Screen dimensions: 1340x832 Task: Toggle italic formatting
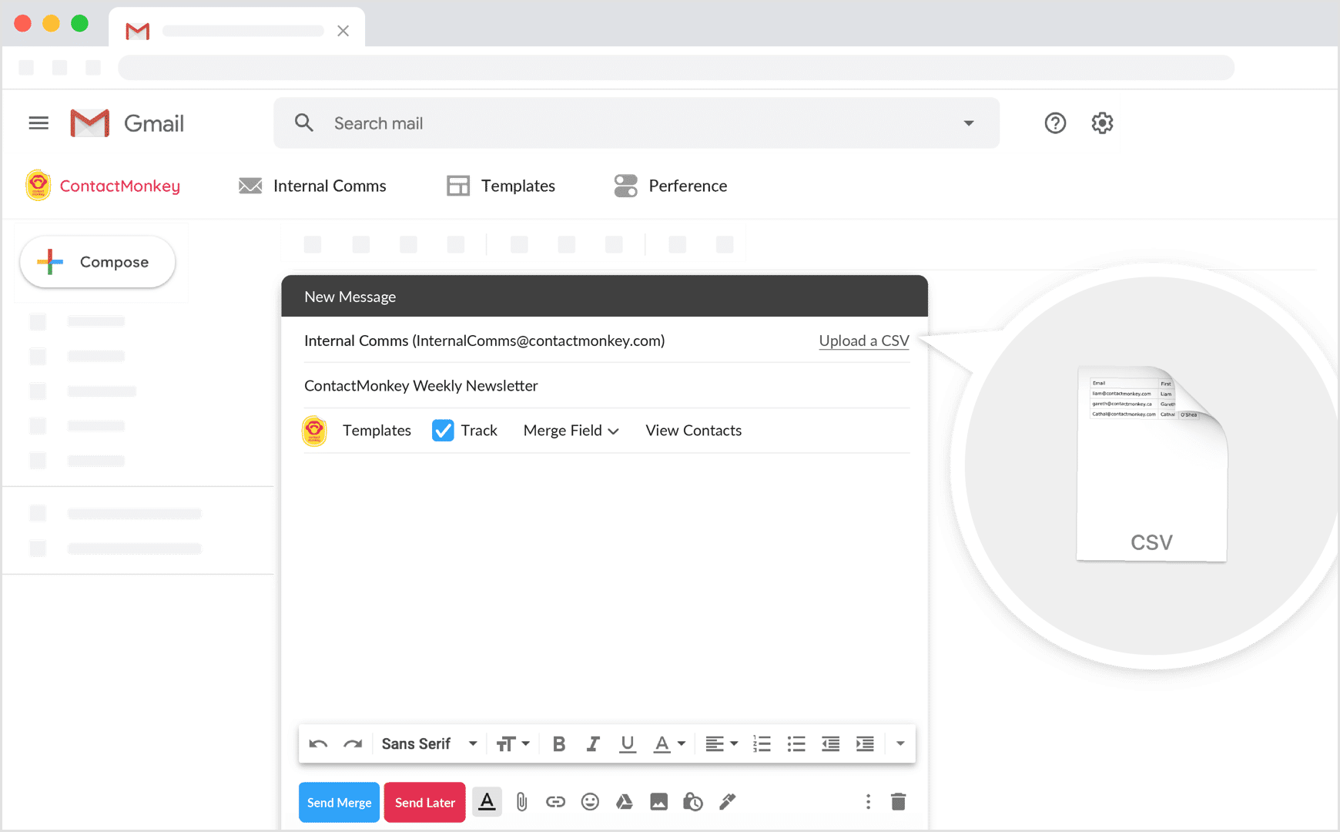pos(593,743)
